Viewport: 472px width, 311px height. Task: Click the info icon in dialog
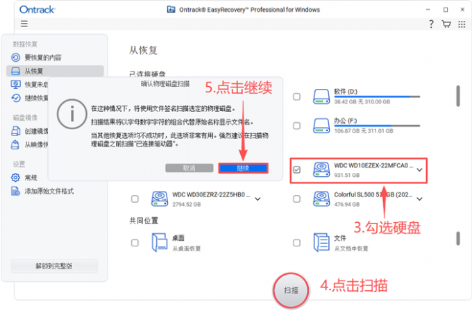(72, 114)
